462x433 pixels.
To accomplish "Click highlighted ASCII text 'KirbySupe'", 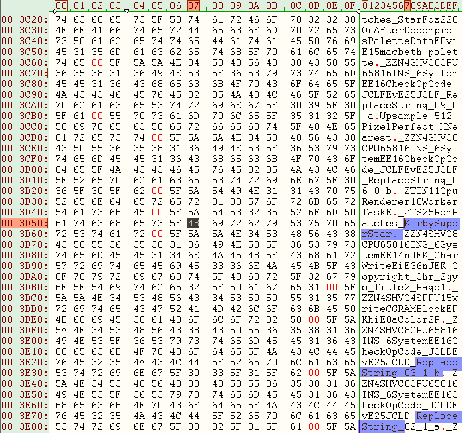I will click(x=431, y=223).
